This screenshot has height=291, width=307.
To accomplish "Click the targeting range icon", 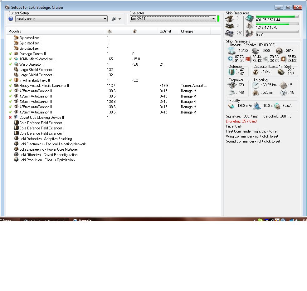I will click(x=256, y=85).
